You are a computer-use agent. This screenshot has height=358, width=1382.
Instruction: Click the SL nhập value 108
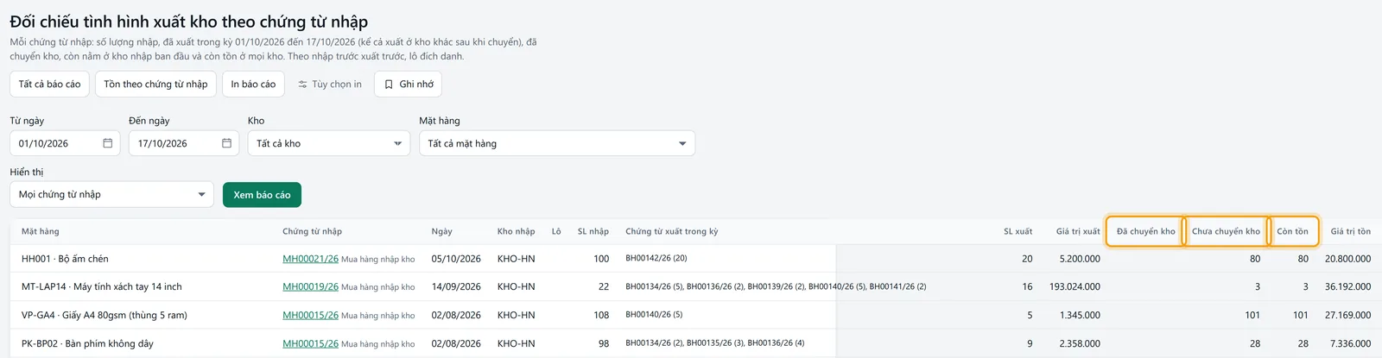(x=601, y=315)
